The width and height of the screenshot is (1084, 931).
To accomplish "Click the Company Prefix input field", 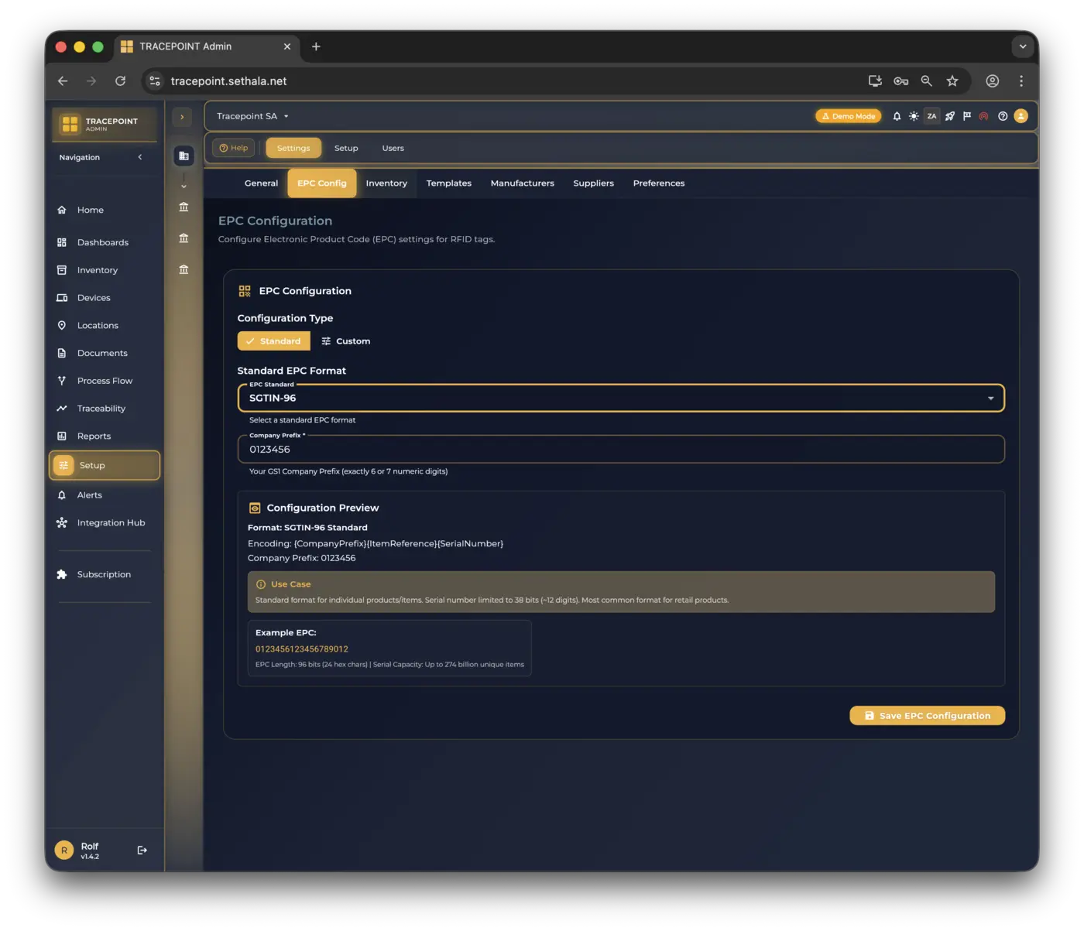I will pos(620,450).
